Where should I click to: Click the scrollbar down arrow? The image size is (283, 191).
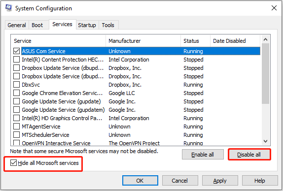tap(265, 141)
